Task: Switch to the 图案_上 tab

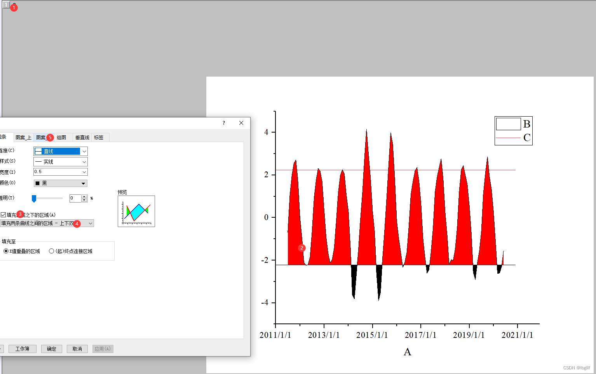Action: pos(23,137)
